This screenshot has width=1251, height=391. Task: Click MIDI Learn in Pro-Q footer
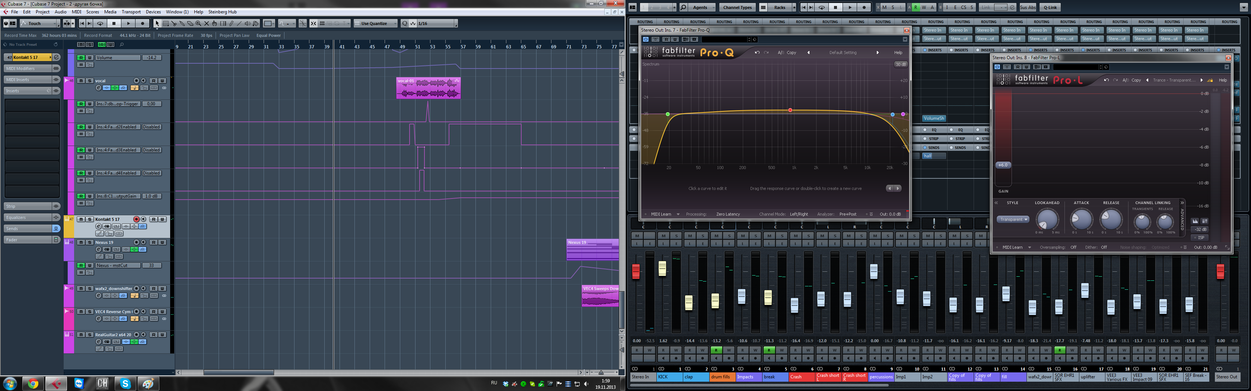(x=661, y=214)
